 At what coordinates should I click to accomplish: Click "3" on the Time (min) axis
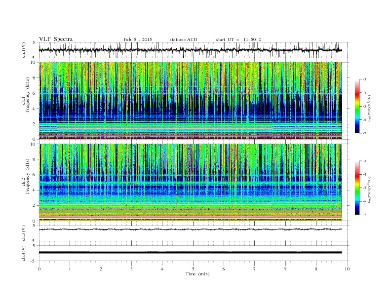[131, 269]
